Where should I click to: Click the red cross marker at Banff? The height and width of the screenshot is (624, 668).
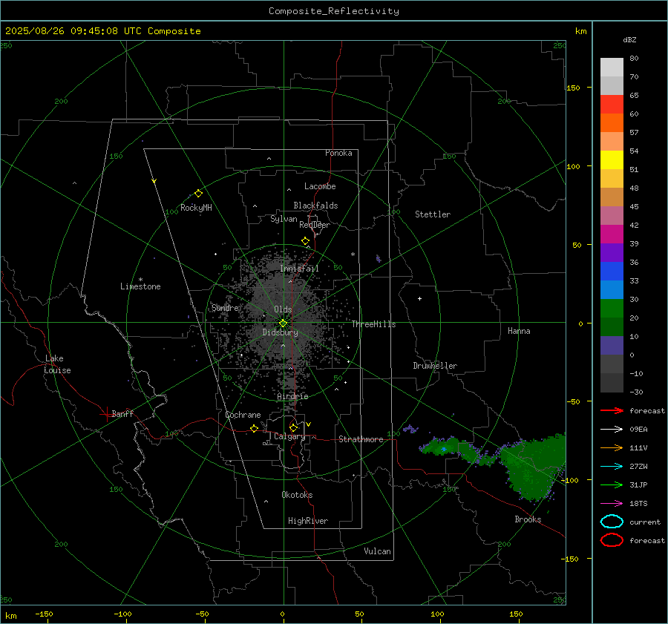(106, 414)
